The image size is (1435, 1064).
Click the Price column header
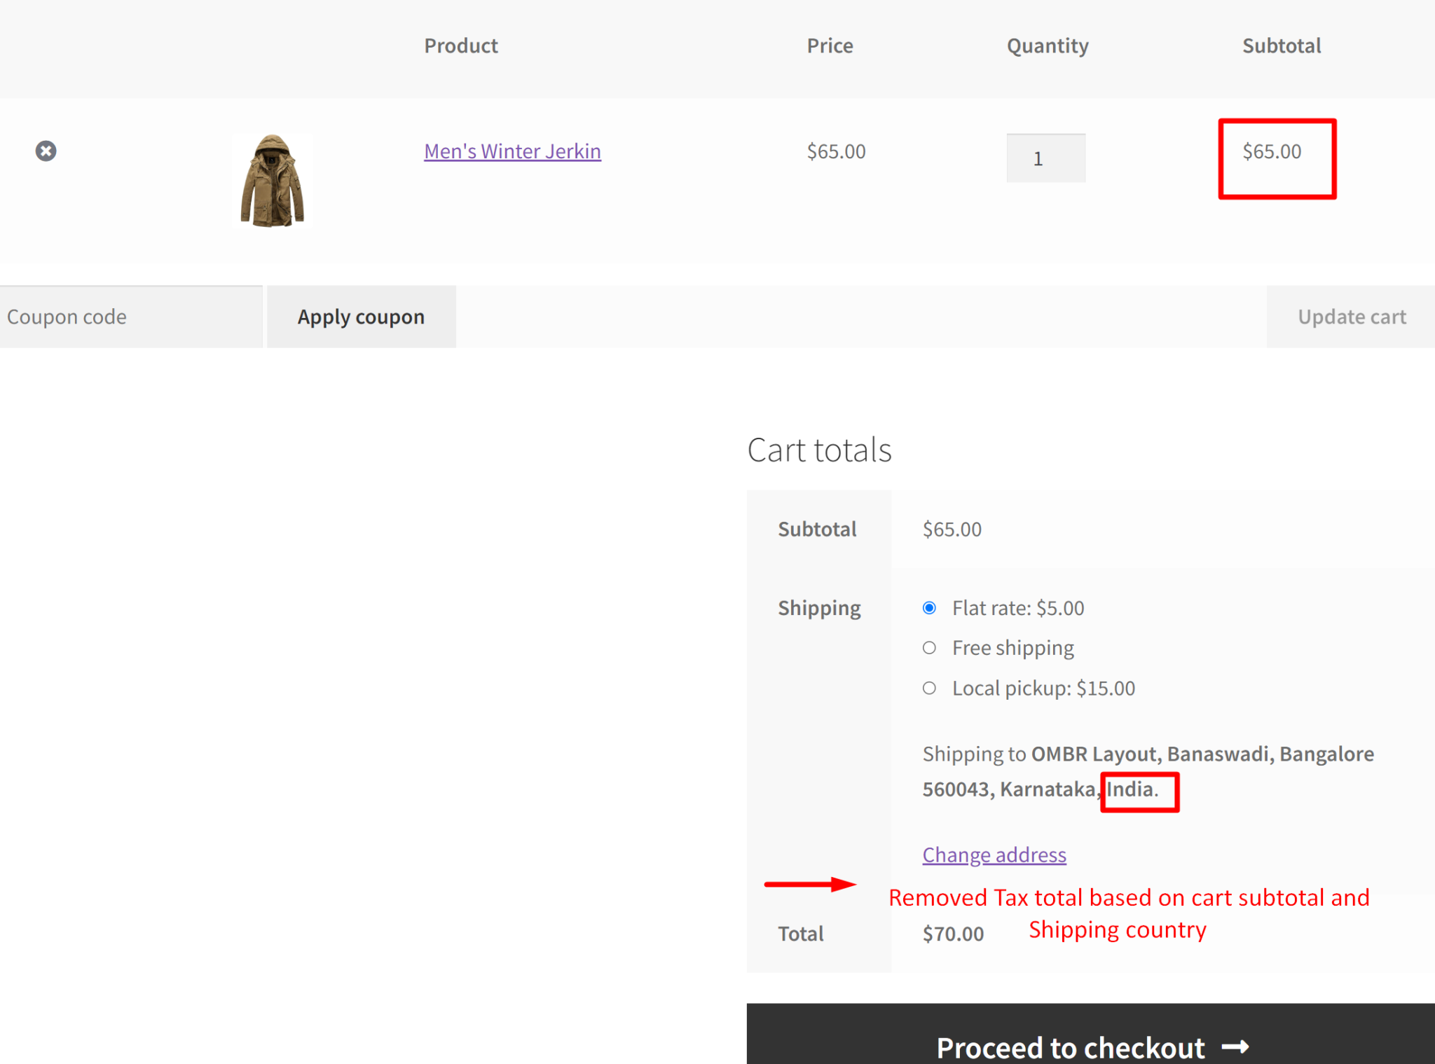coord(830,45)
